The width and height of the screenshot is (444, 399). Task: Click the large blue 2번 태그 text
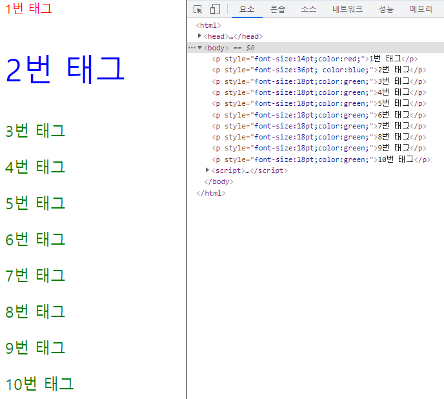65,69
